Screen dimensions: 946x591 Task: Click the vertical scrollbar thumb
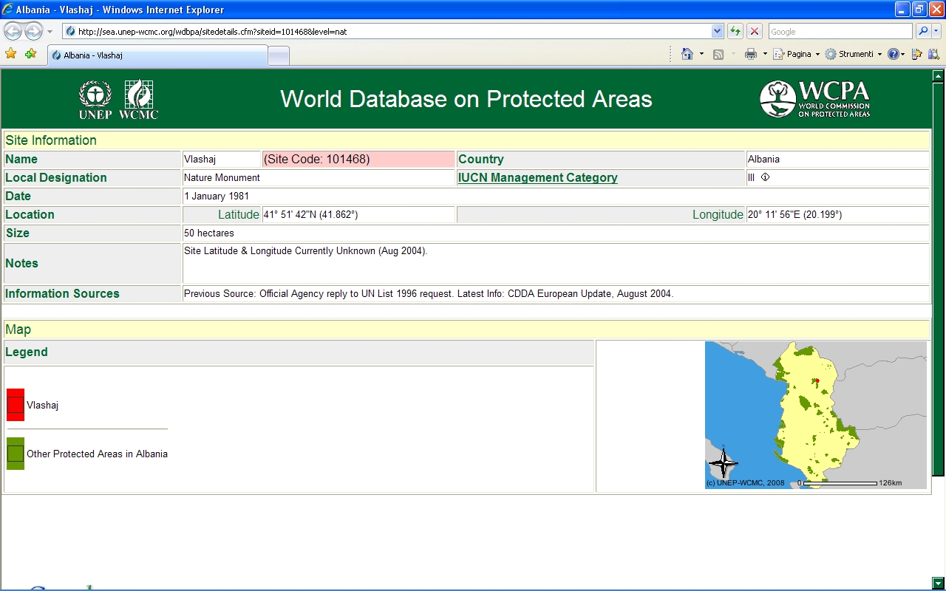(x=938, y=279)
